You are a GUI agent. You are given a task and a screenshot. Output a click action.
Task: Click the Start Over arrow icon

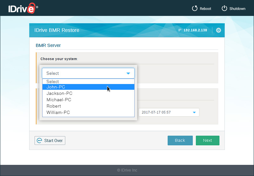39,140
